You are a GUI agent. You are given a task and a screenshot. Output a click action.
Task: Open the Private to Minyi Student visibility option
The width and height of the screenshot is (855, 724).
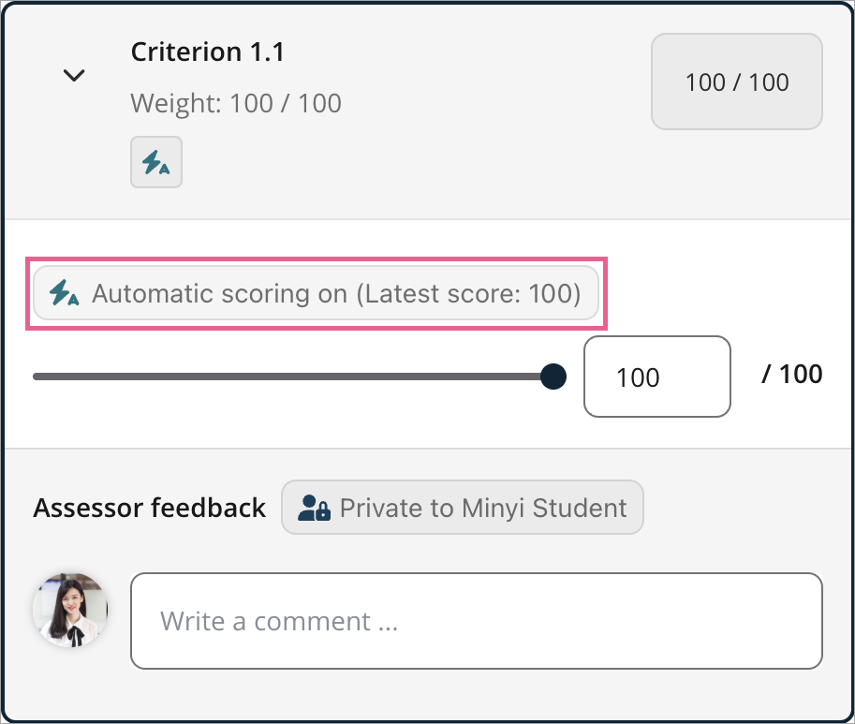tap(462, 507)
